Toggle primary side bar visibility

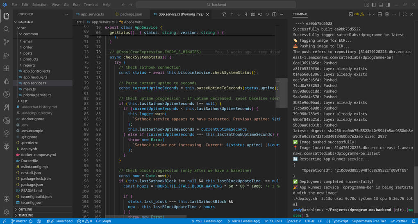[x=373, y=5]
